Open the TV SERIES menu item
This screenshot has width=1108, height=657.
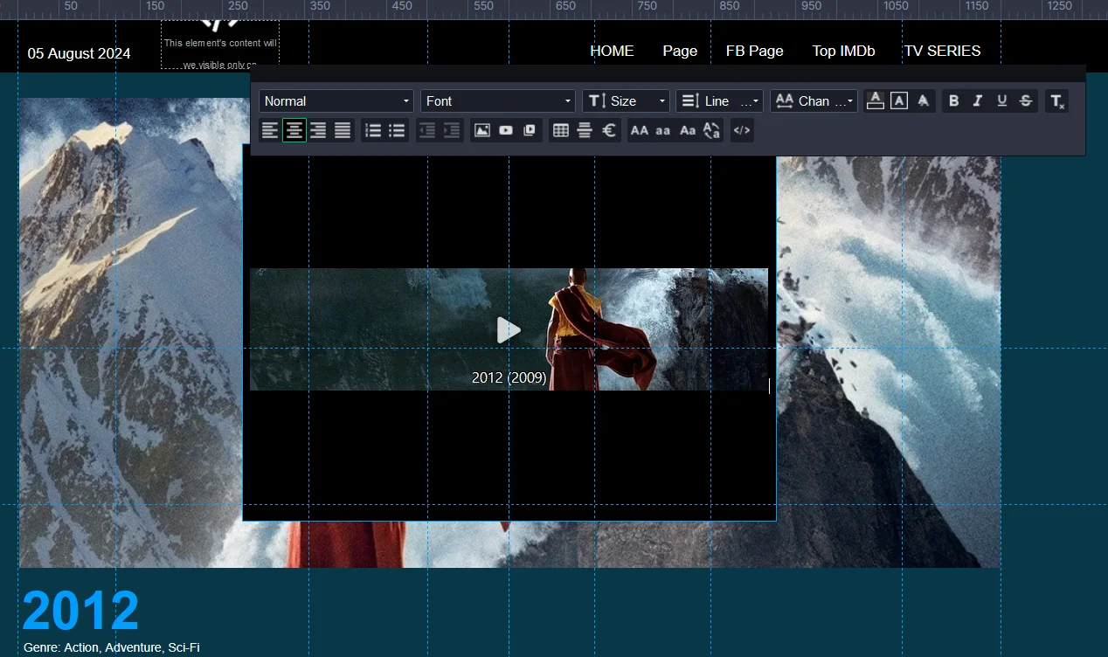pos(942,52)
